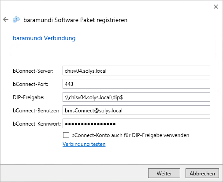Select the bConnect-Port field showing 443
The height and width of the screenshot is (182, 223).
point(136,84)
